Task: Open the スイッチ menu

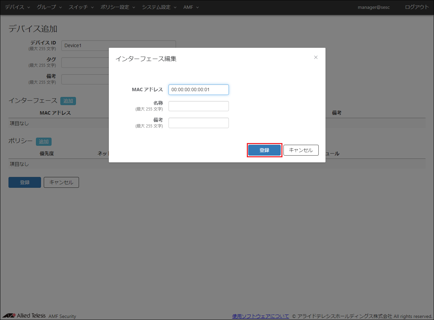Action: 81,7
